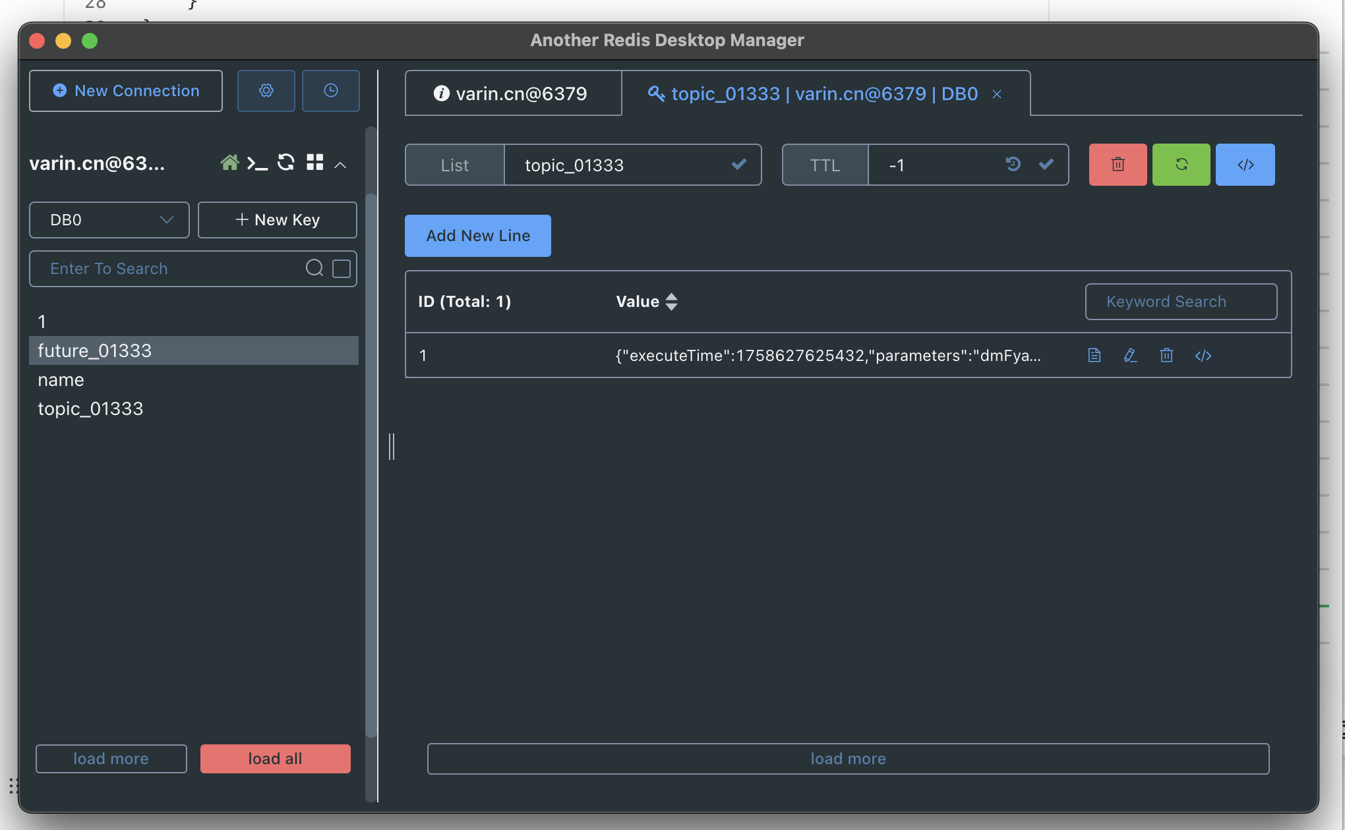Viewport: 1345px width, 830px height.
Task: Open grid menu for connection
Action: (x=315, y=163)
